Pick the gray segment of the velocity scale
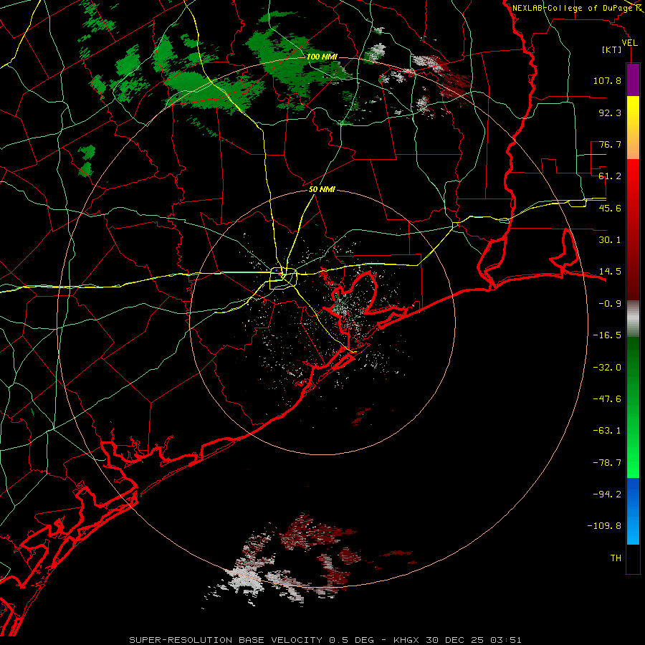The width and height of the screenshot is (645, 645). [x=633, y=318]
